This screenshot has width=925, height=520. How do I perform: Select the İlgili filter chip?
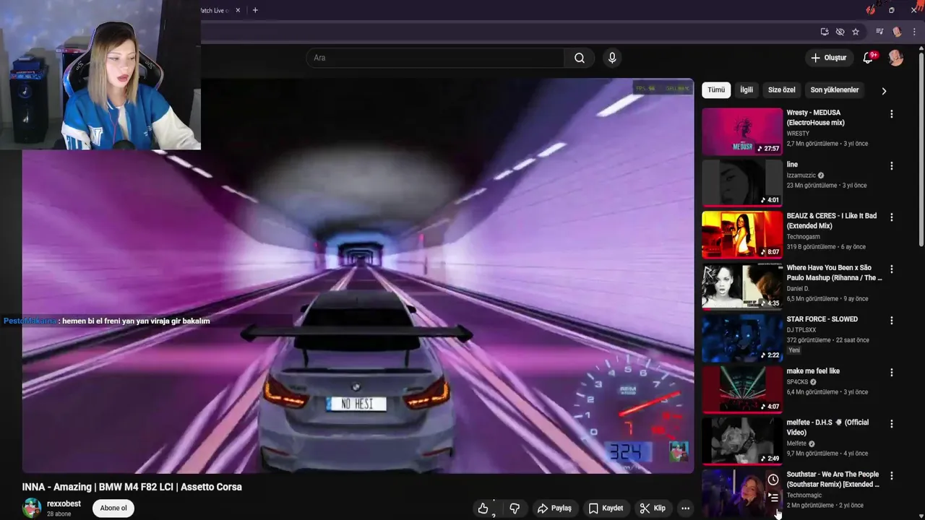point(747,90)
